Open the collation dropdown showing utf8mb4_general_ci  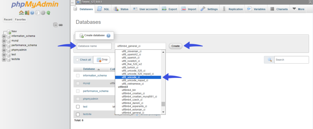pyautogui.click(x=140, y=46)
